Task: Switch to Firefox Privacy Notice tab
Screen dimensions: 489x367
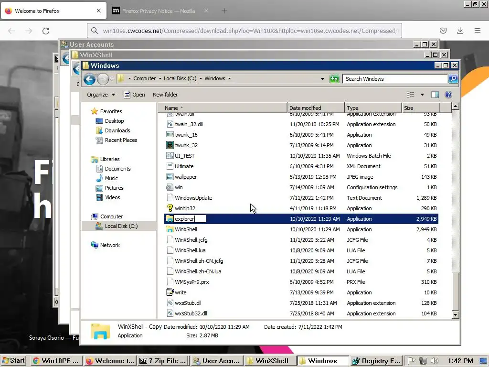Action: [160, 11]
